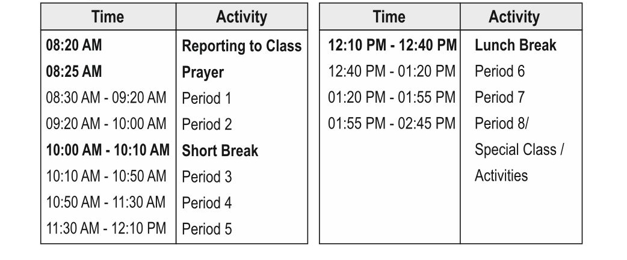Click the 10:00 AM - 10:10 AM time slot
Image resolution: width=627 pixels, height=260 pixels.
(108, 150)
